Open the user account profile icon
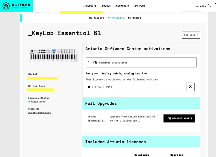The image size is (216, 157). click(x=209, y=6)
